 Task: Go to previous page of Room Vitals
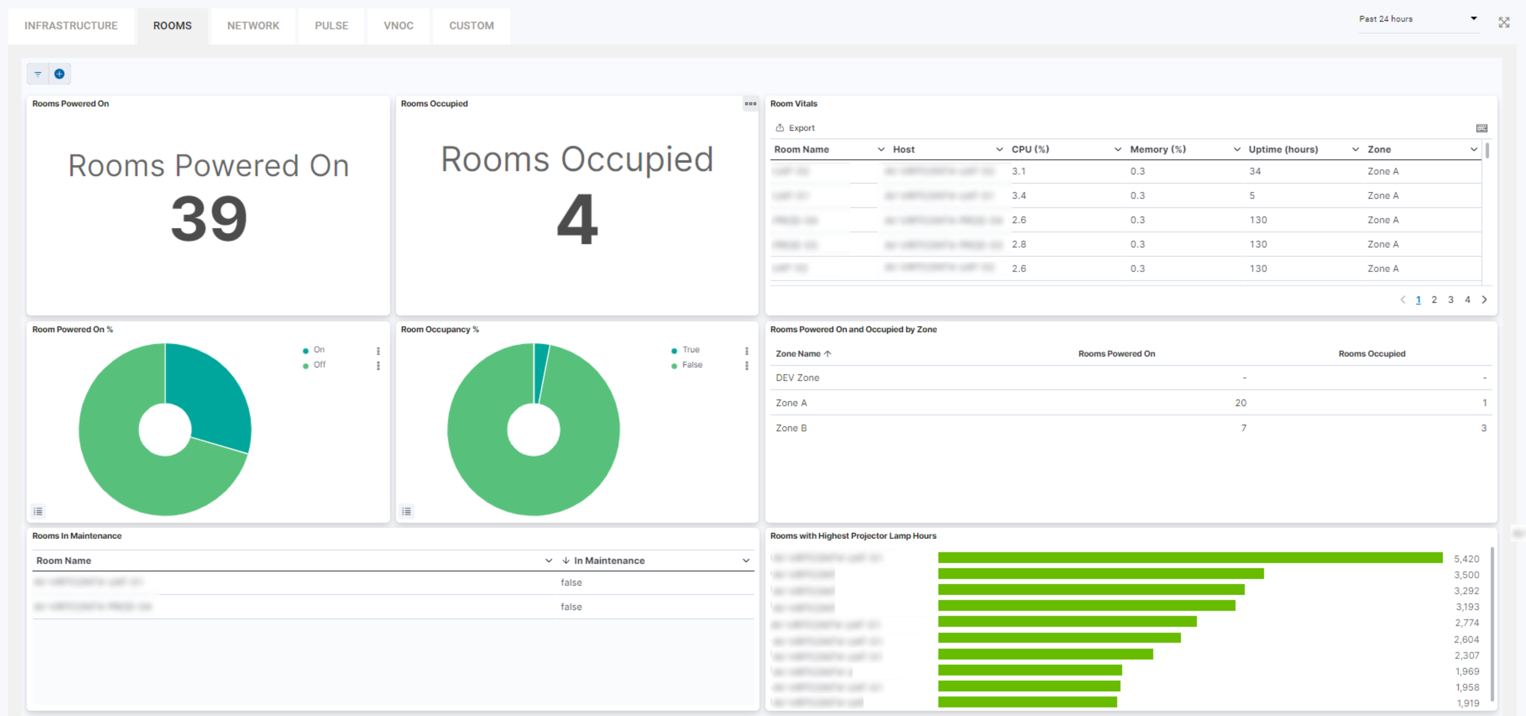(x=1403, y=299)
